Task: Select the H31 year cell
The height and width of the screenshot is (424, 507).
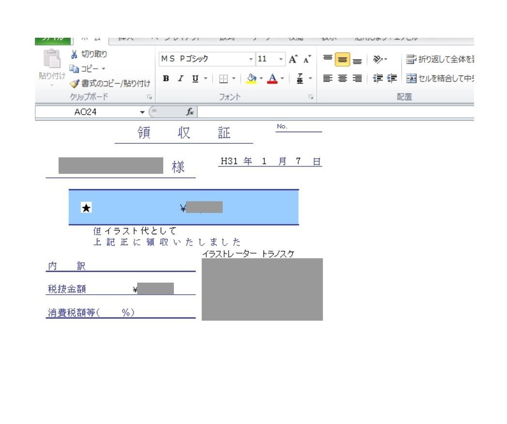Action: tap(229, 161)
